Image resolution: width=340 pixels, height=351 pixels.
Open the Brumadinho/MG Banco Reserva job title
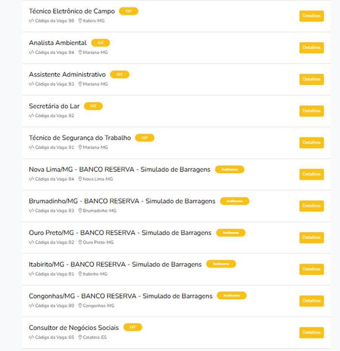pyautogui.click(x=122, y=201)
